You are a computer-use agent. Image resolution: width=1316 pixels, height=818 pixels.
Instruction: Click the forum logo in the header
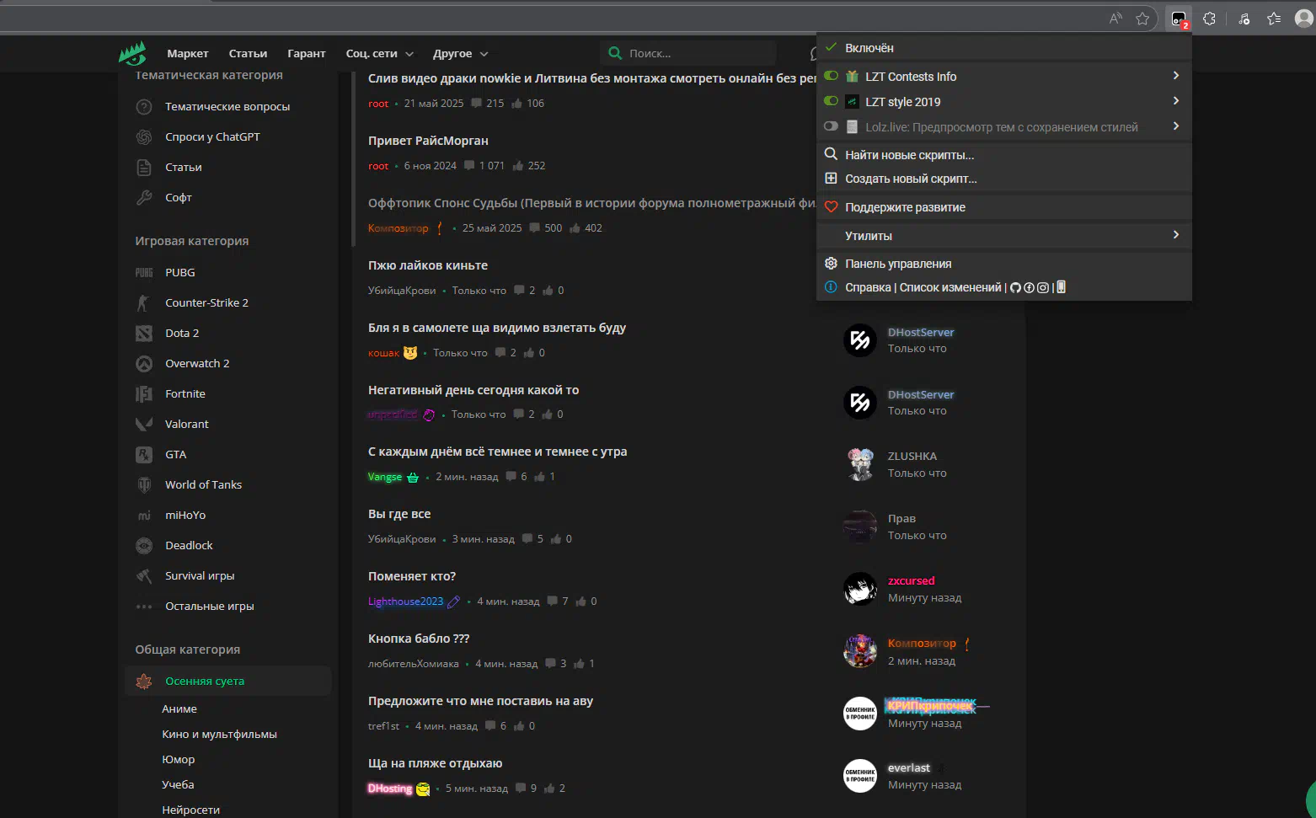click(132, 53)
